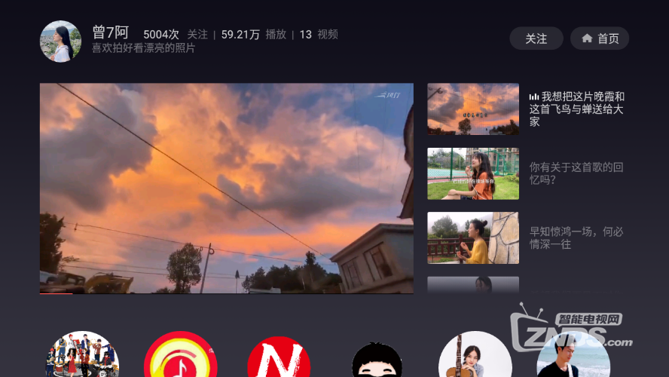The height and width of the screenshot is (377, 669).
Task: Open girl in orange shirt thumbnail
Action: point(473,173)
